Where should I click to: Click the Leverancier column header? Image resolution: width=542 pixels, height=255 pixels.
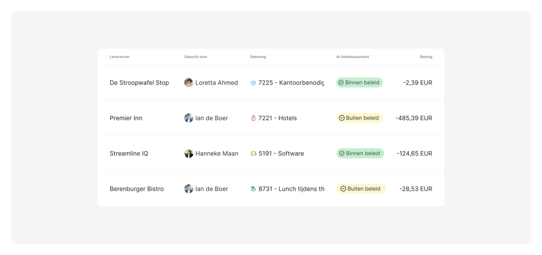(x=120, y=57)
